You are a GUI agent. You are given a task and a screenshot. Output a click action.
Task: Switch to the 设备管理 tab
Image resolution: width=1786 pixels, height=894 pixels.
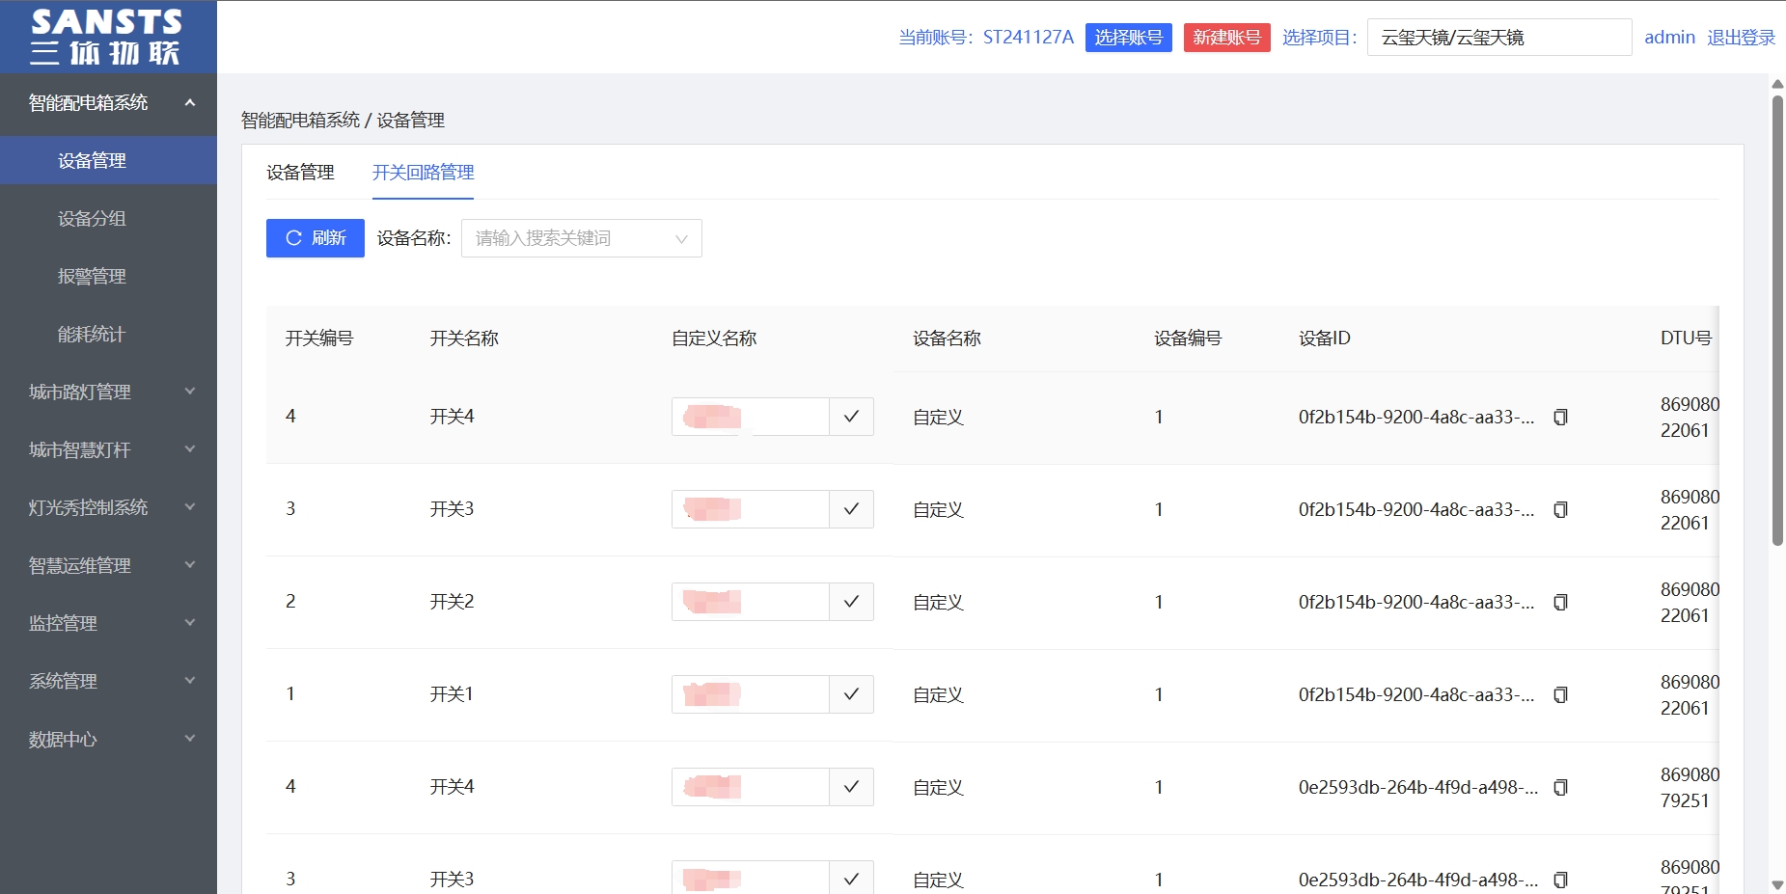point(300,173)
